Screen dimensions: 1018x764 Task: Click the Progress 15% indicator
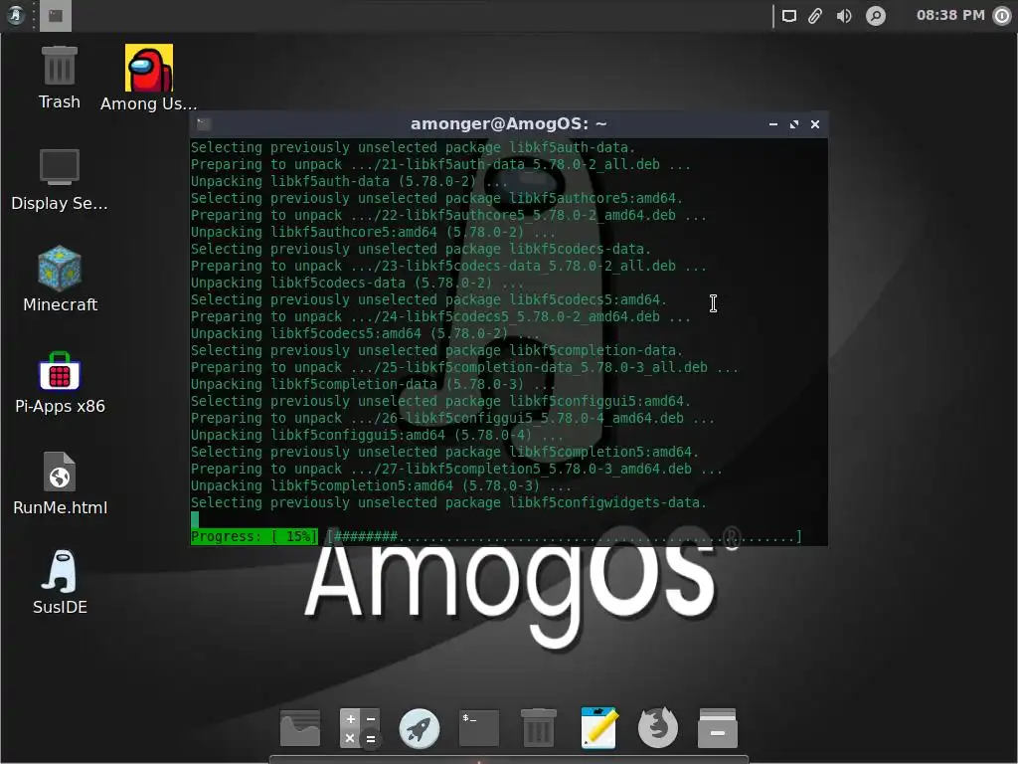point(254,536)
